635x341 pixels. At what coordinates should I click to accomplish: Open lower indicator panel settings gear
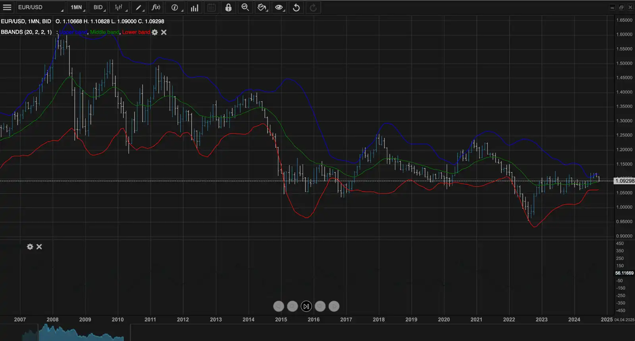tap(30, 247)
